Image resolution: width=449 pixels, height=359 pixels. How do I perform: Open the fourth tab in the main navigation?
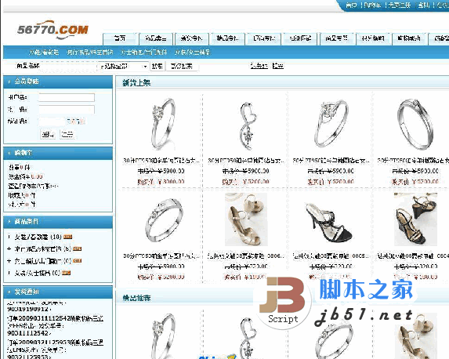tap(228, 38)
